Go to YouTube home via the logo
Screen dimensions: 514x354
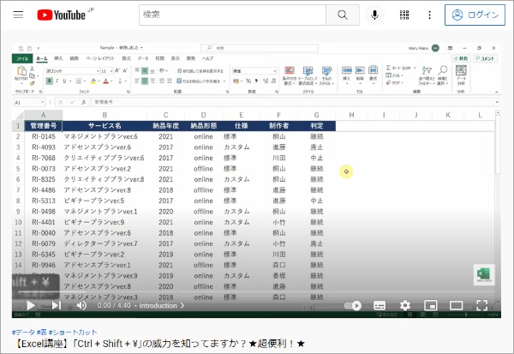click(62, 15)
